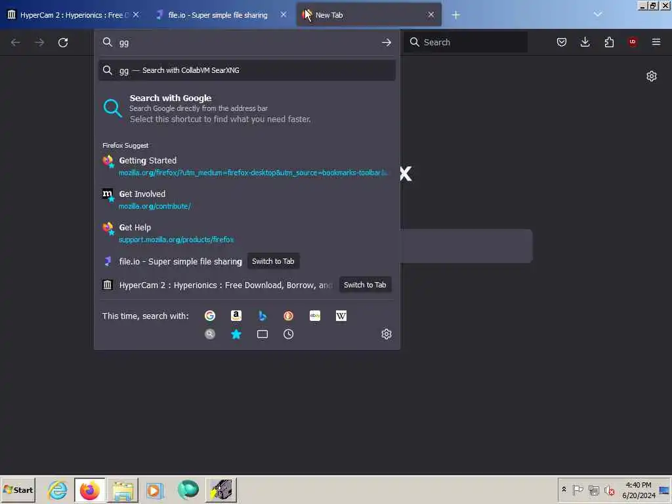Open Action Center flag in tray
This screenshot has height=504, width=672.
tap(577, 490)
